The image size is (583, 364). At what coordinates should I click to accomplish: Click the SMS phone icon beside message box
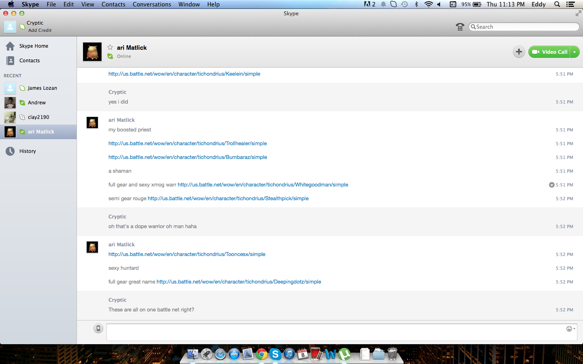[x=98, y=328]
